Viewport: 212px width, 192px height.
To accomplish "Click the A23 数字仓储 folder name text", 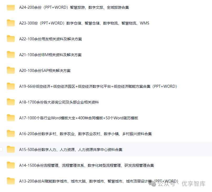I will (84, 23).
